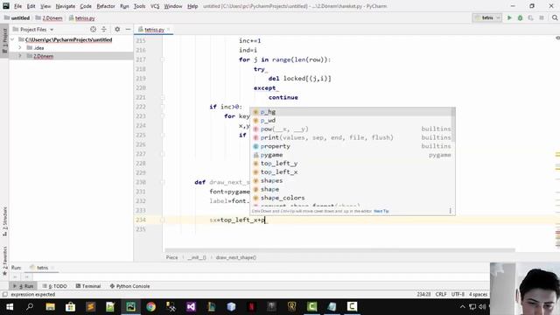Choose print builtin completion
The image size is (560, 315).
[x=352, y=137]
